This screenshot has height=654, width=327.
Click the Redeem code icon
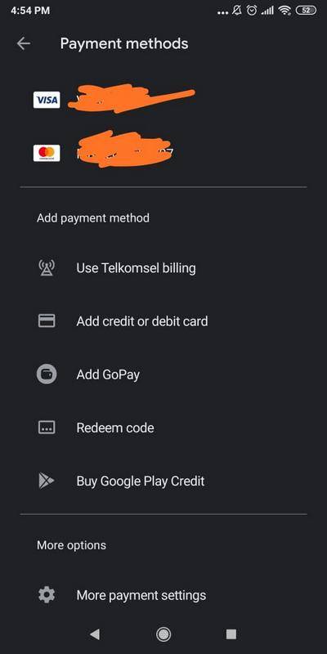point(47,428)
